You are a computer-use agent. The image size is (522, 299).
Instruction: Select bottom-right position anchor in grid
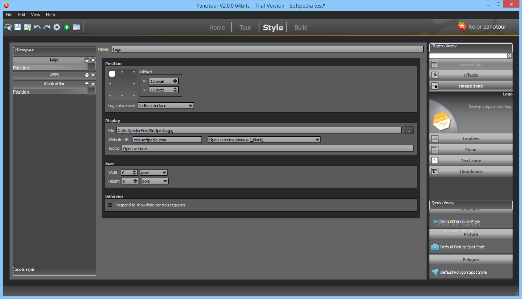(x=134, y=96)
